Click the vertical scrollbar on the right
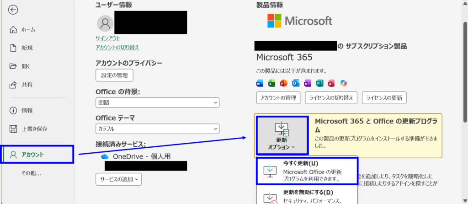 (x=465, y=72)
